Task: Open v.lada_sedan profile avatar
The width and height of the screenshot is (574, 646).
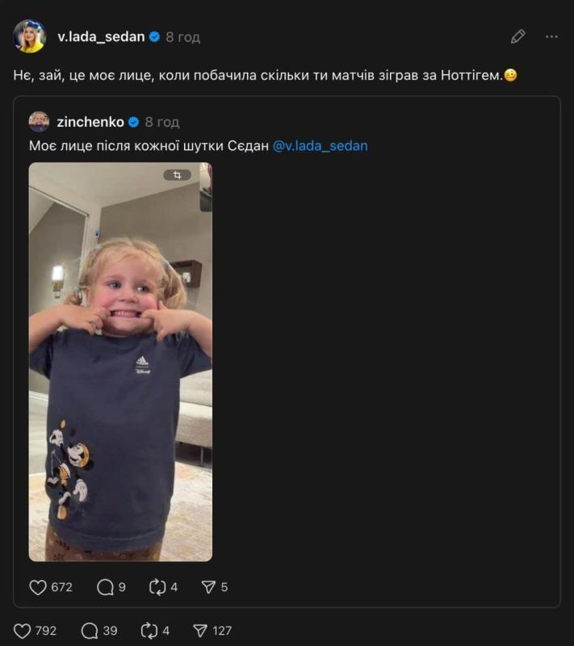Action: (x=30, y=36)
